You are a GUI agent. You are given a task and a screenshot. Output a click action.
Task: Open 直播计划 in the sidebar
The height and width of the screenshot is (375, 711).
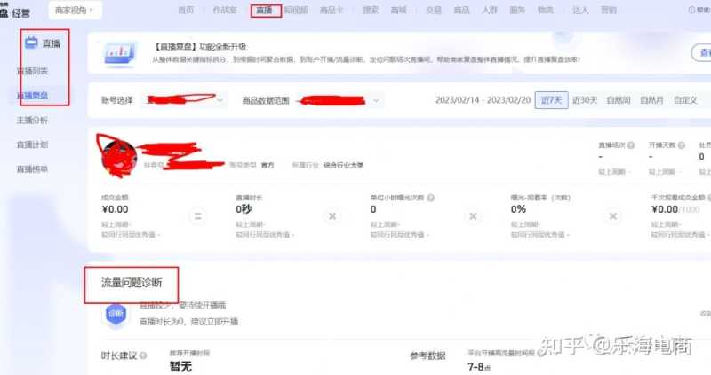point(32,145)
